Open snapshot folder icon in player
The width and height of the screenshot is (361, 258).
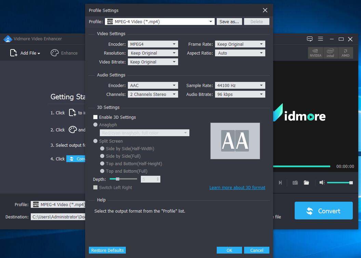306,183
